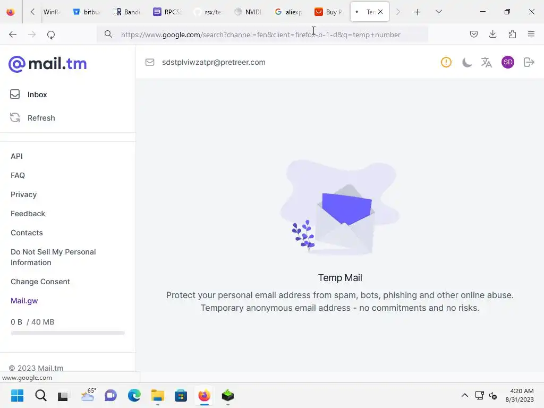Switch to the RPCS3 tab
This screenshot has width=544, height=408.
tap(167, 12)
